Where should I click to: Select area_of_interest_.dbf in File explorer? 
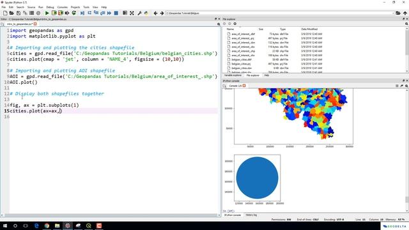[243, 34]
